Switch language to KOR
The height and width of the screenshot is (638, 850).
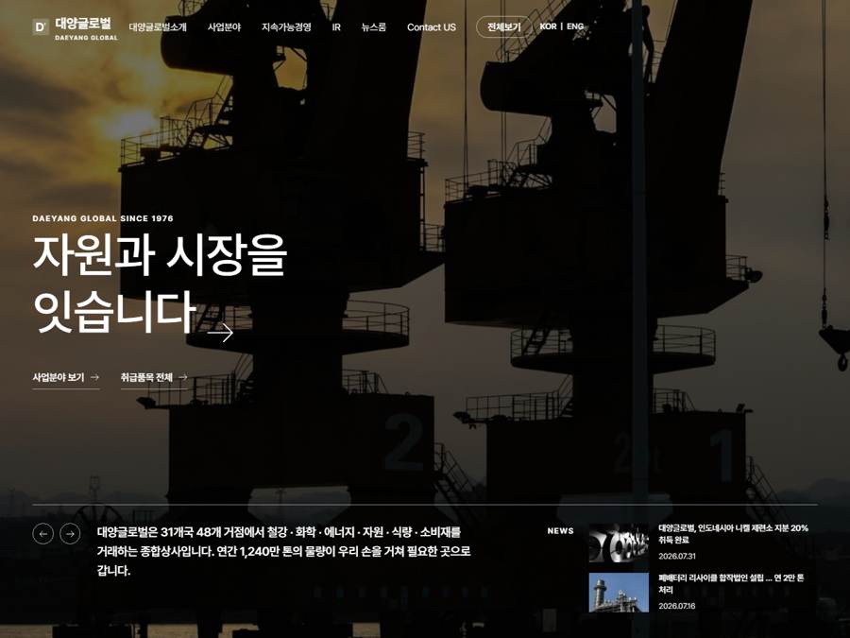(x=548, y=26)
